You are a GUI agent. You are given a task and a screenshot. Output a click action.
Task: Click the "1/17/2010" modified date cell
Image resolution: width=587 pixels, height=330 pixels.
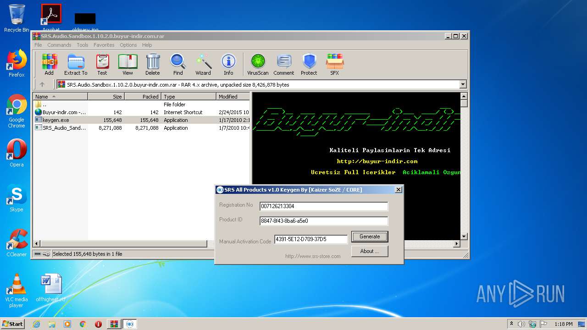click(x=234, y=120)
